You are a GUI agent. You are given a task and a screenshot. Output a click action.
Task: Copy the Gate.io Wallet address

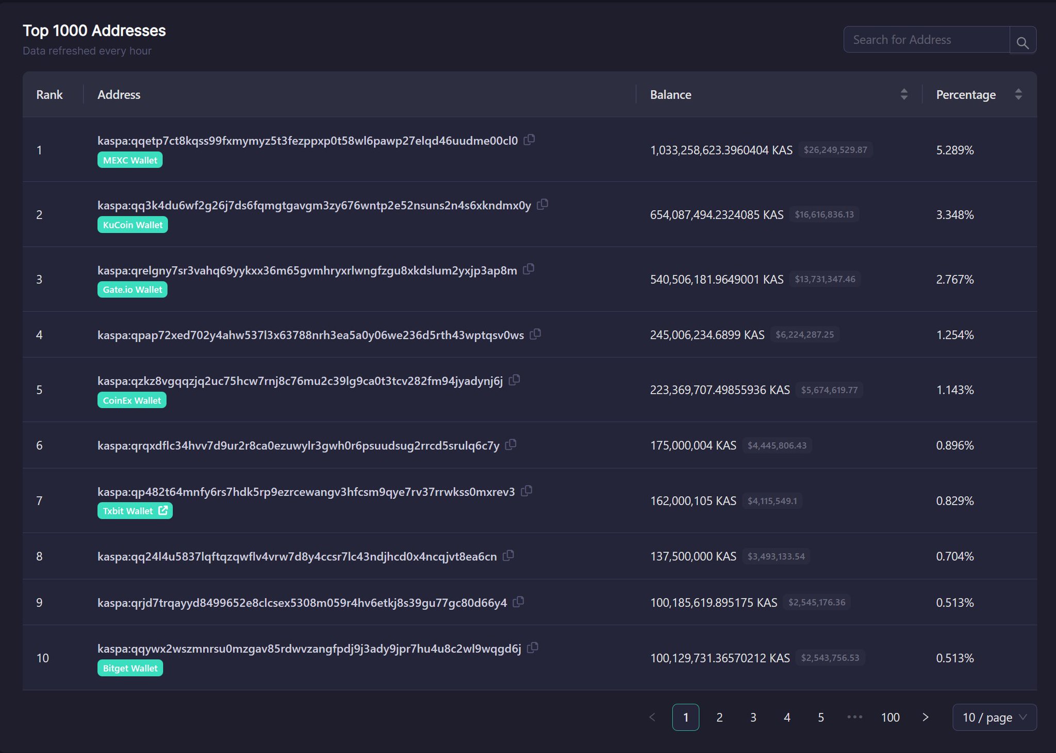(x=529, y=269)
